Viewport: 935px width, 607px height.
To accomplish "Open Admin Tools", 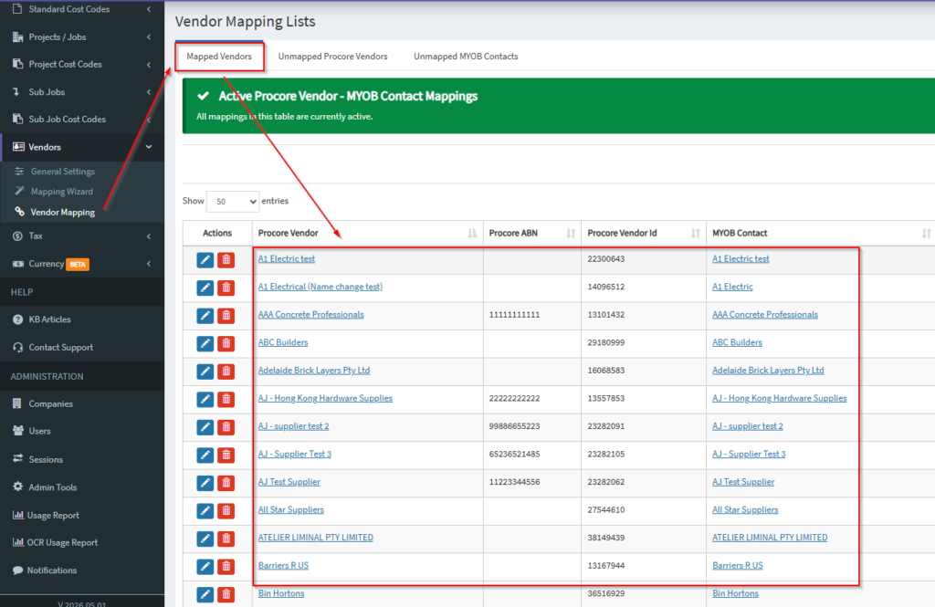I will [52, 487].
